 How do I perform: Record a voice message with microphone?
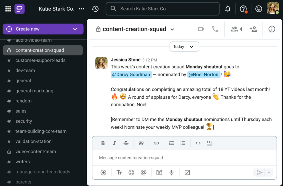click(172, 173)
